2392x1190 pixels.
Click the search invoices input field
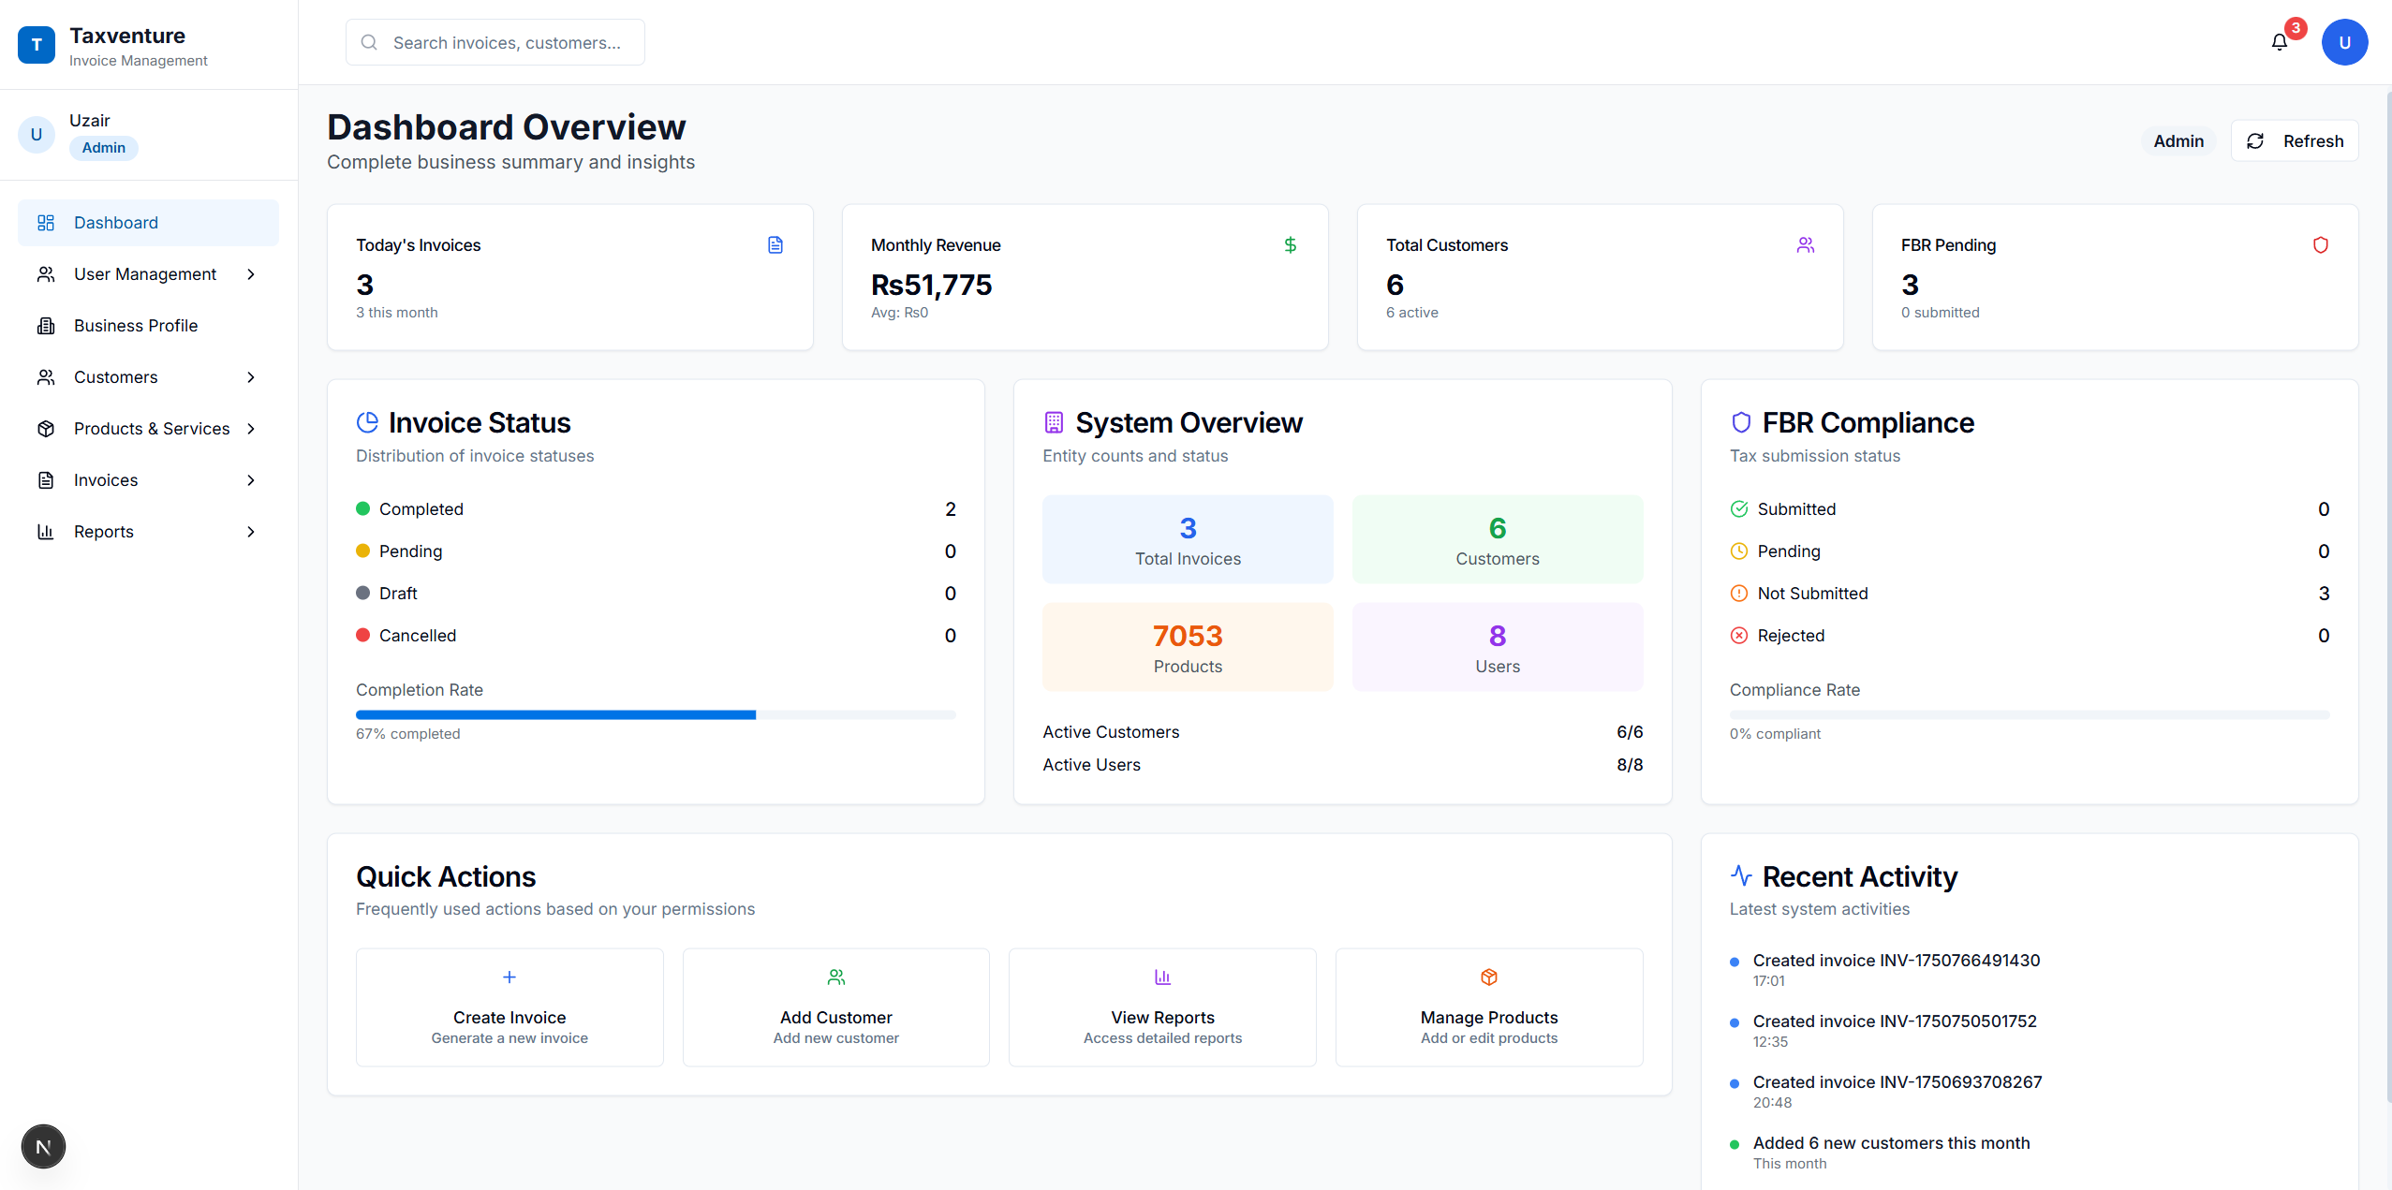495,42
